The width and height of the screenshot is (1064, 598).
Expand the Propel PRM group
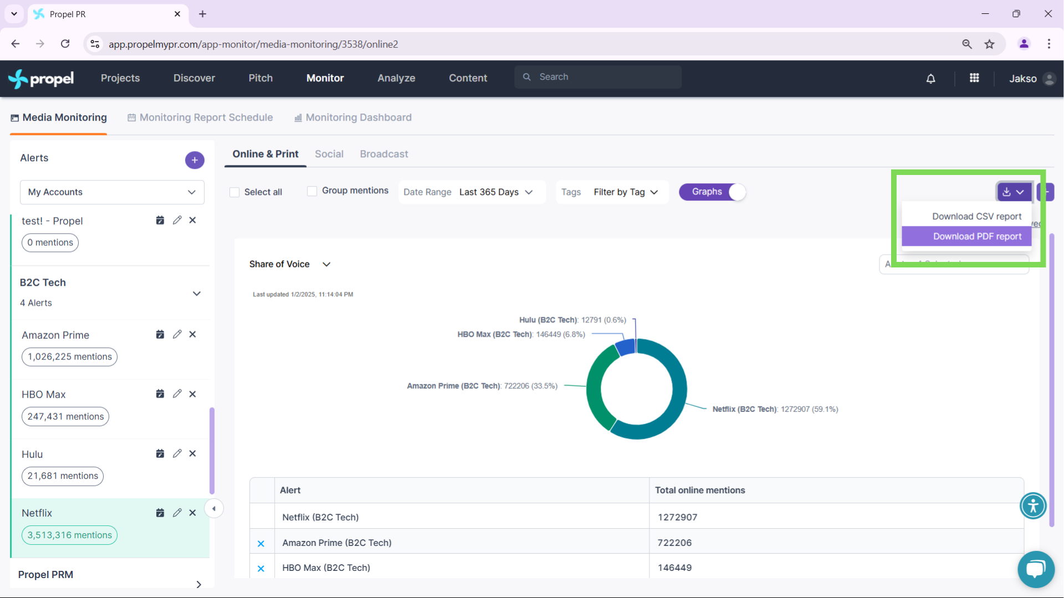pyautogui.click(x=199, y=584)
